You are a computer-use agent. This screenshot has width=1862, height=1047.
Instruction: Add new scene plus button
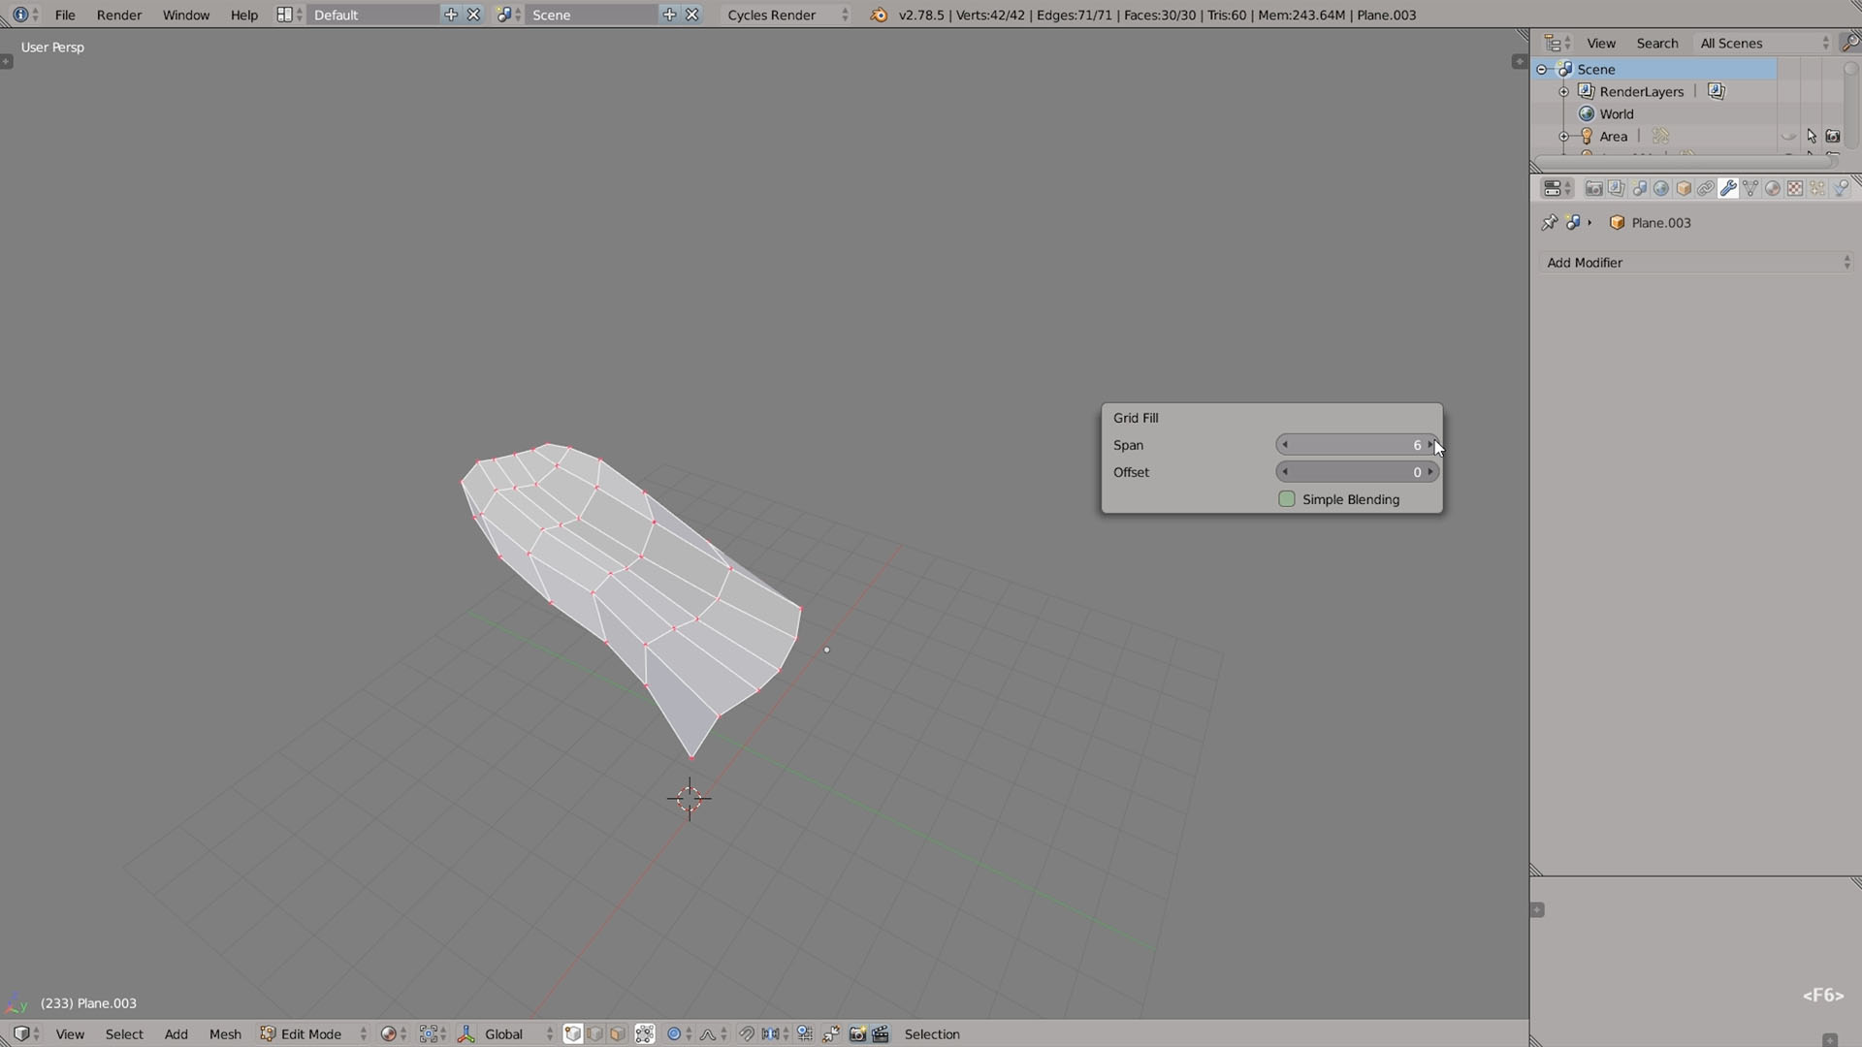[x=669, y=15]
